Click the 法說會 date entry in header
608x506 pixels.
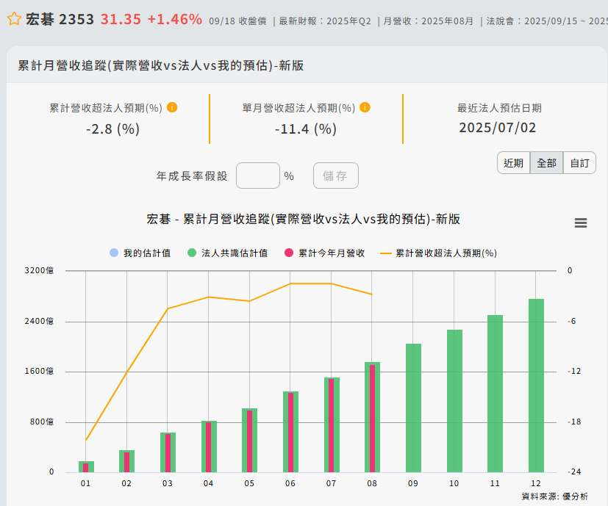pos(547,21)
